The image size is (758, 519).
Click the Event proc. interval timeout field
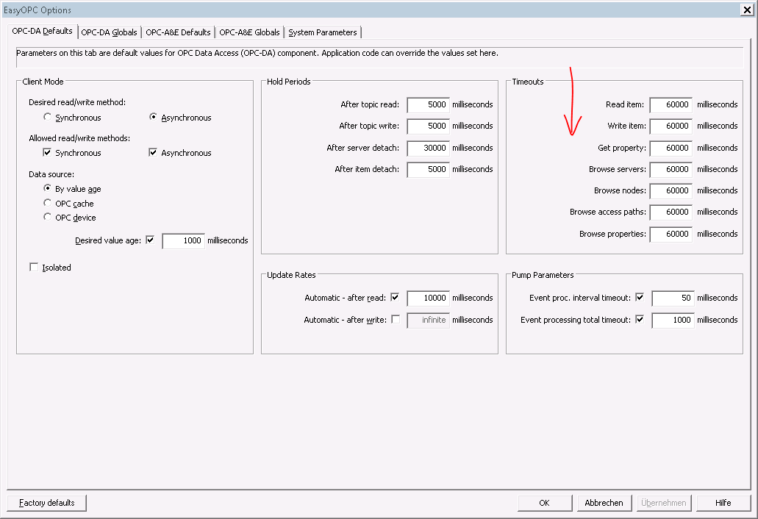pyautogui.click(x=673, y=298)
